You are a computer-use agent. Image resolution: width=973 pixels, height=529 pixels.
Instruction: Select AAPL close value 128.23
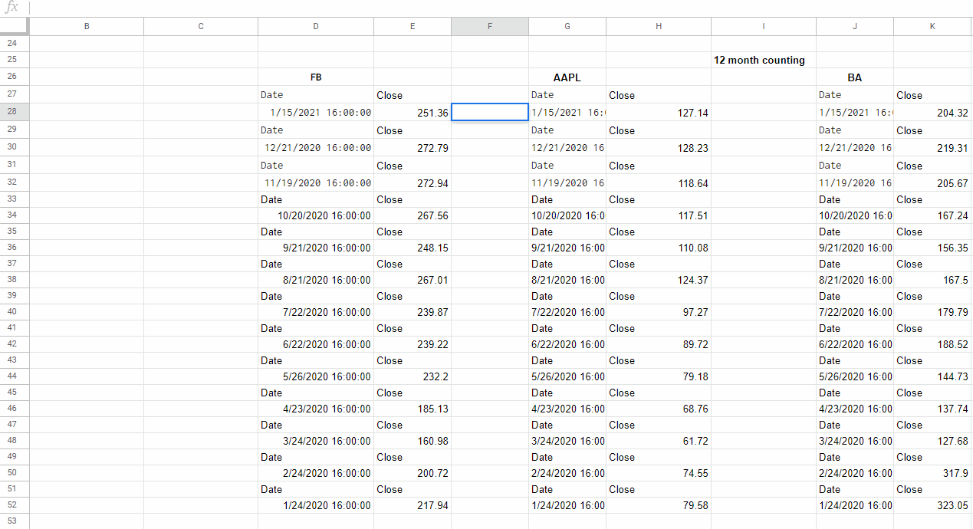pos(659,148)
